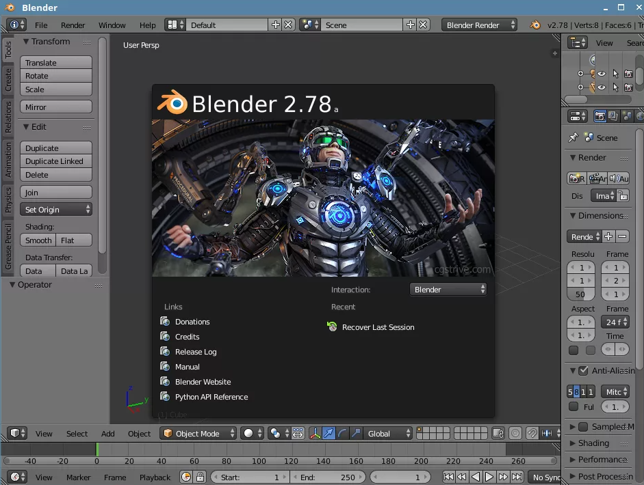644x485 pixels.
Task: Open the Window menu
Action: pyautogui.click(x=112, y=25)
